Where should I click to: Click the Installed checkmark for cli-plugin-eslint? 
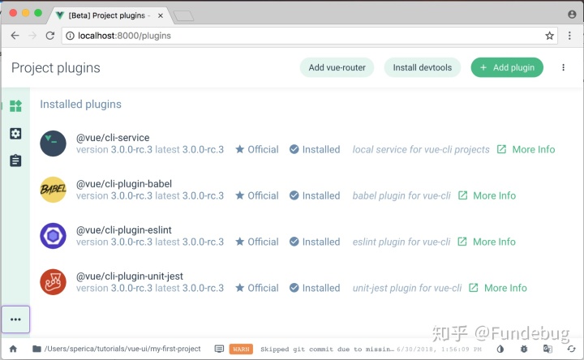[294, 242]
